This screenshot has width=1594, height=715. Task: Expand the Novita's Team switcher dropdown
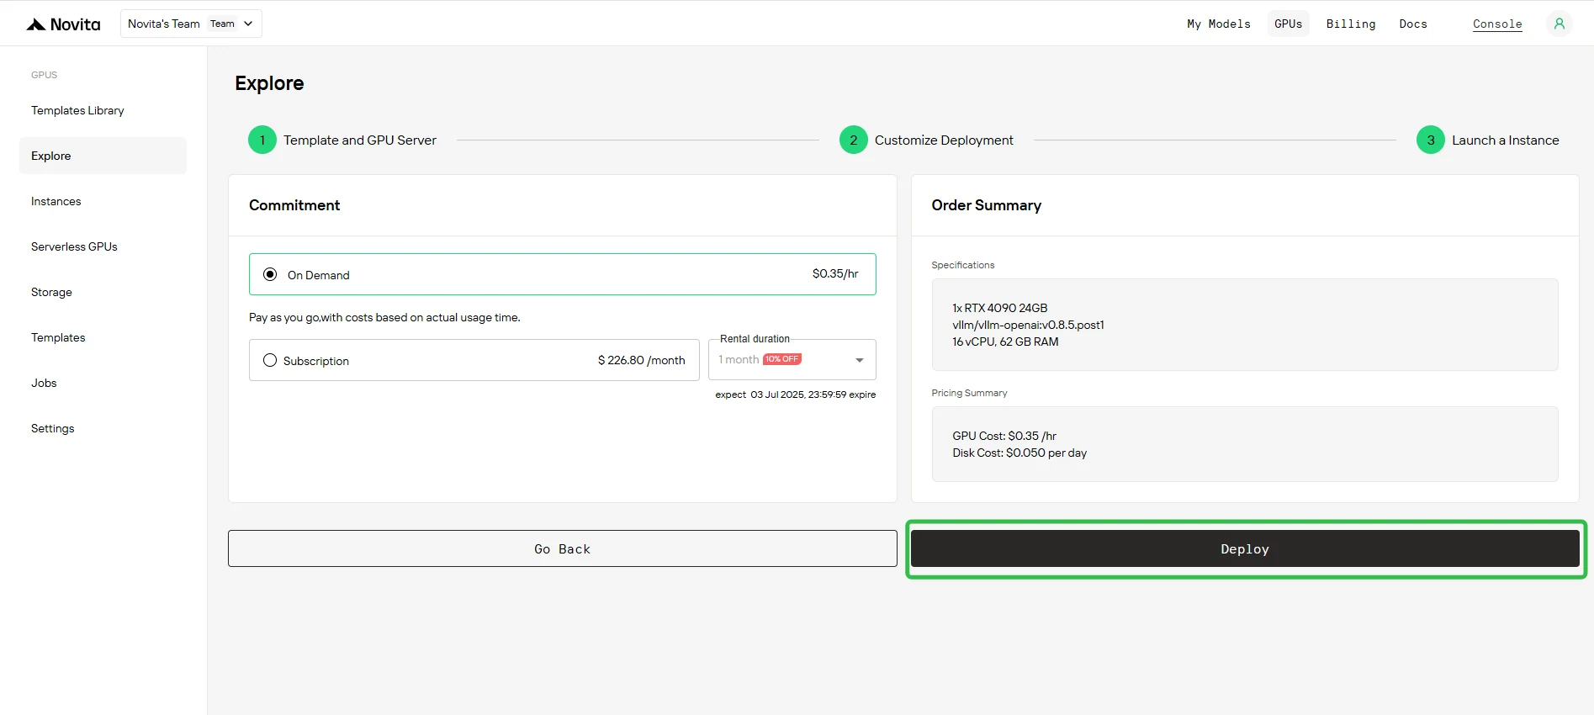pos(191,24)
